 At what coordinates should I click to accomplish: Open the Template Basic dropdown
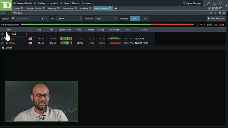pos(106,18)
